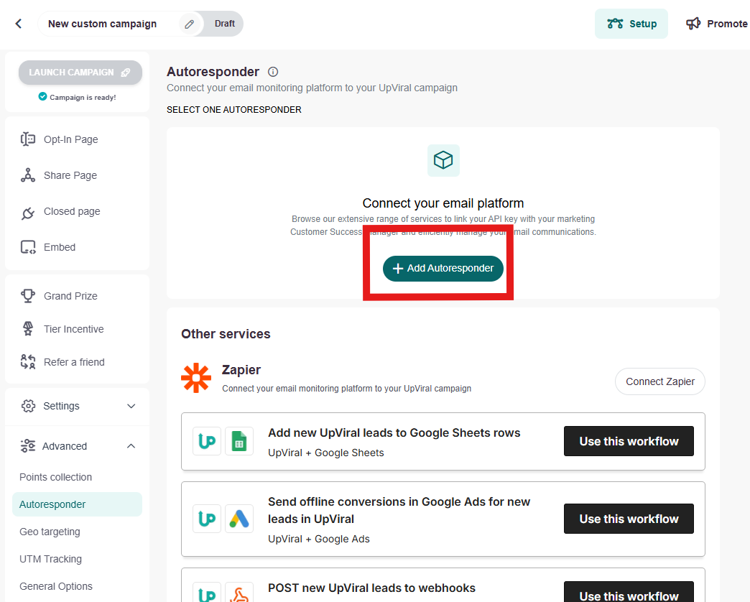Collapse the Advanced section chevron
This screenshot has height=602, width=750.
coord(131,445)
